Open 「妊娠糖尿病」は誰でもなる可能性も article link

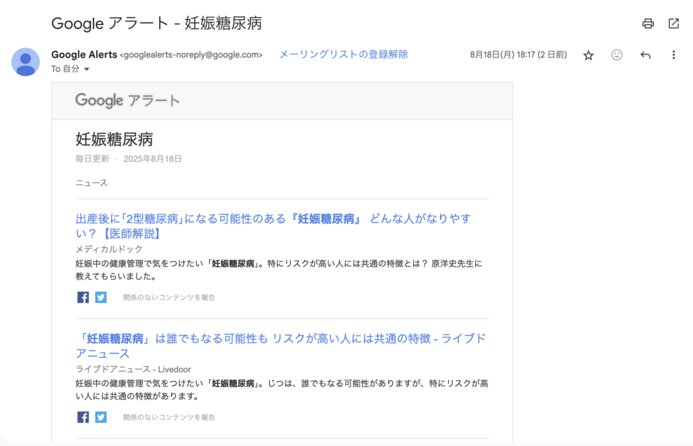pos(281,346)
